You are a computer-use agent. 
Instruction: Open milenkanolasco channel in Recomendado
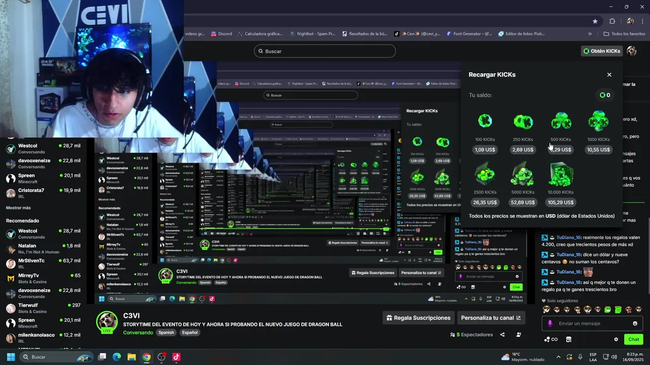[x=43, y=338]
